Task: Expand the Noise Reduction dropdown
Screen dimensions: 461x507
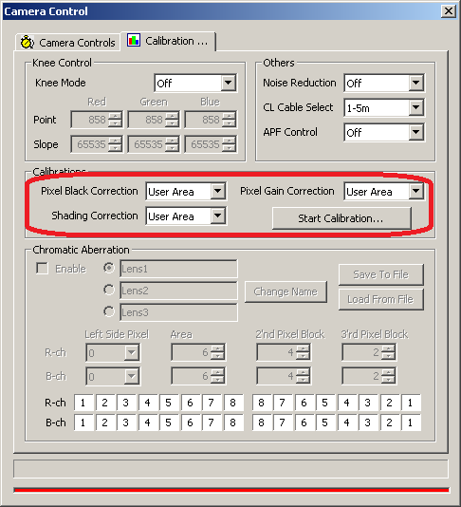Action: (x=384, y=84)
